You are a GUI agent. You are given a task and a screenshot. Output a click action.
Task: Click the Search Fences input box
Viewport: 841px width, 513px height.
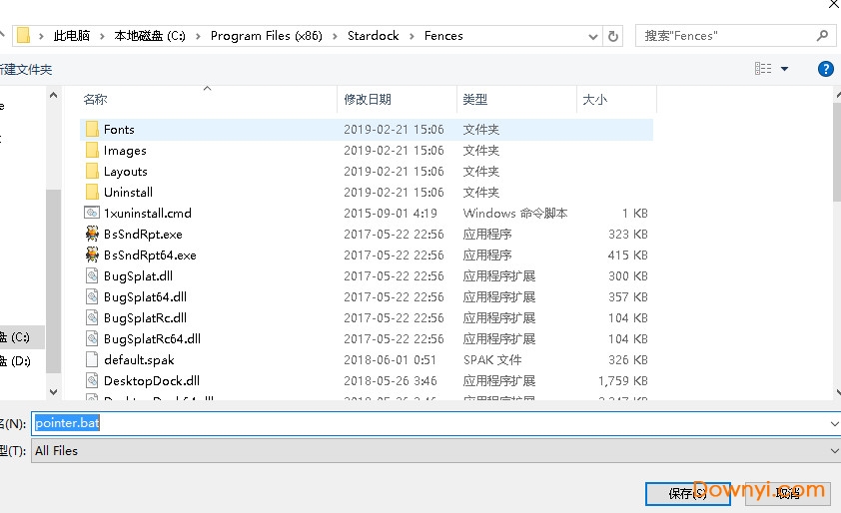click(x=724, y=36)
